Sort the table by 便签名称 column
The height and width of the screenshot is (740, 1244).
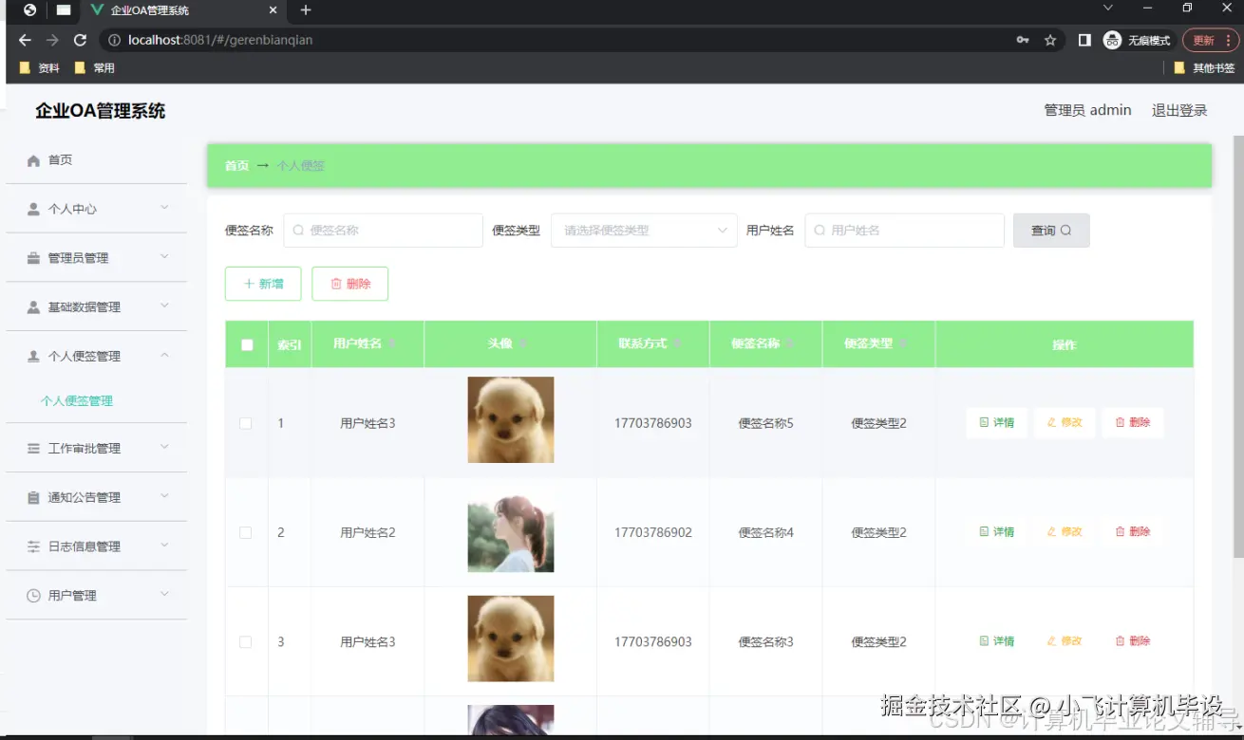[x=791, y=343]
